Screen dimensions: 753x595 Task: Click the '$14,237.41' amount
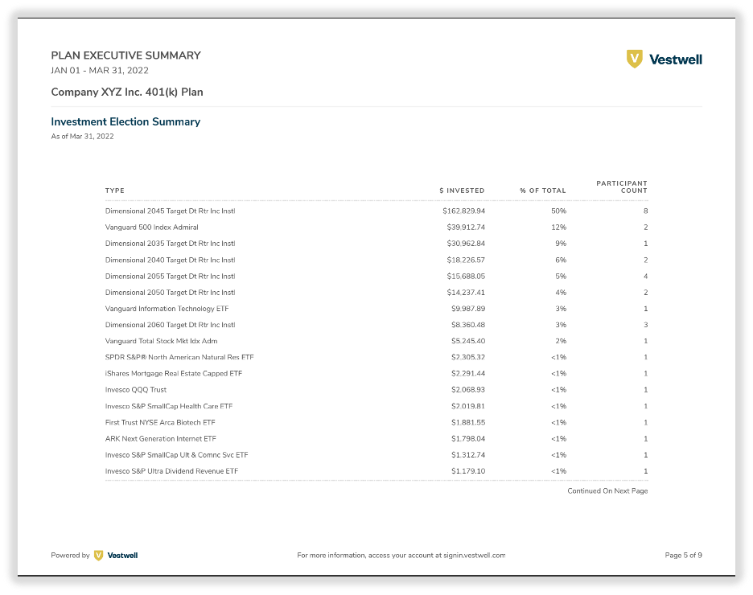pos(466,292)
